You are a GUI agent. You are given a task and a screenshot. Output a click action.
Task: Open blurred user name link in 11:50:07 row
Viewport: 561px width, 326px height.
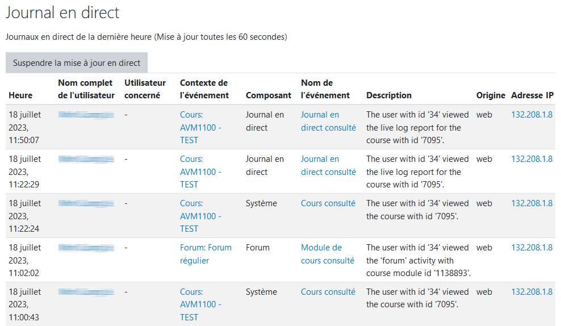[x=86, y=115]
